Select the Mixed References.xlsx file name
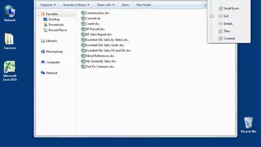 point(100,56)
